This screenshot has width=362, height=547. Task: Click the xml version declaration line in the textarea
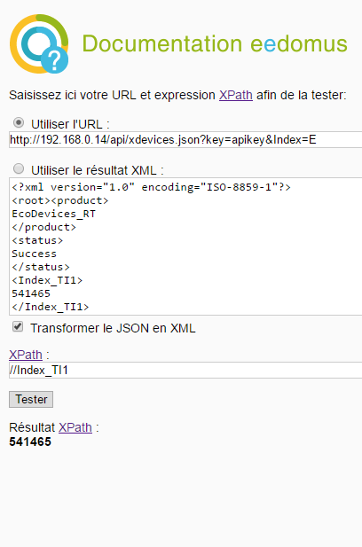[151, 187]
